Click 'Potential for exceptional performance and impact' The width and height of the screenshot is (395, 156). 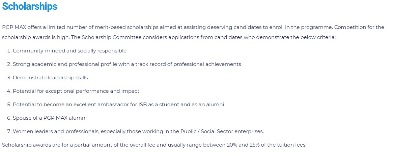point(76,91)
